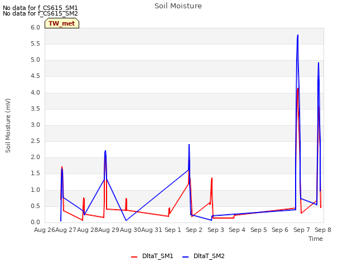357x267 pixels.
Task: Click the Sep 2 x-axis tick label
Action: [x=194, y=230]
